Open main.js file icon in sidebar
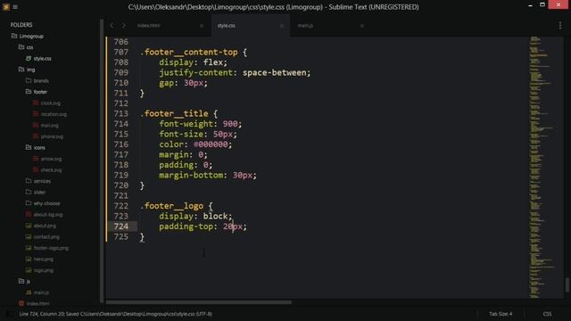This screenshot has height=321, width=571. click(29, 292)
